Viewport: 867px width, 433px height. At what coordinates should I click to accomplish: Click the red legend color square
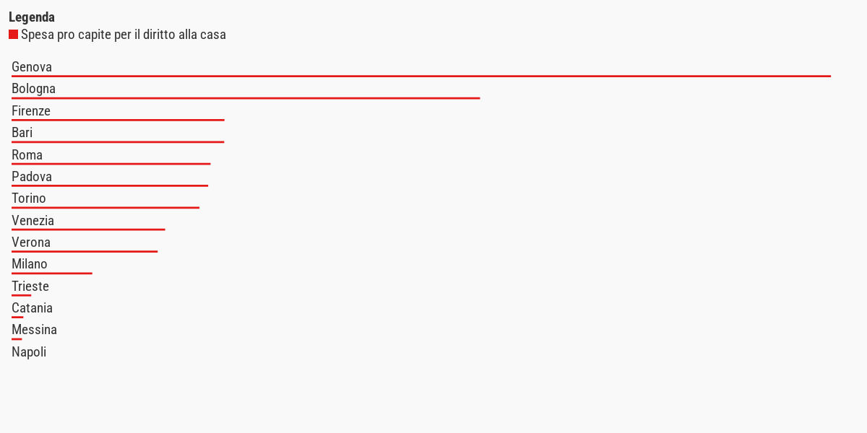point(13,35)
